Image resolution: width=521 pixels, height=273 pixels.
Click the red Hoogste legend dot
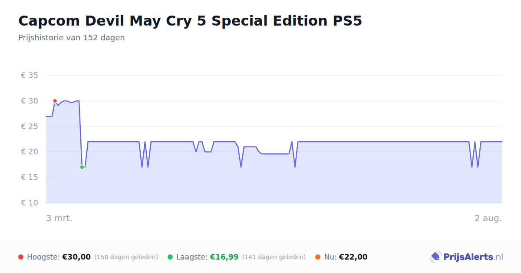click(21, 257)
